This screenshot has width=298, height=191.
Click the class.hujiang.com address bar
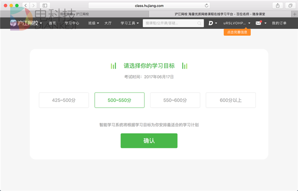point(149,6)
